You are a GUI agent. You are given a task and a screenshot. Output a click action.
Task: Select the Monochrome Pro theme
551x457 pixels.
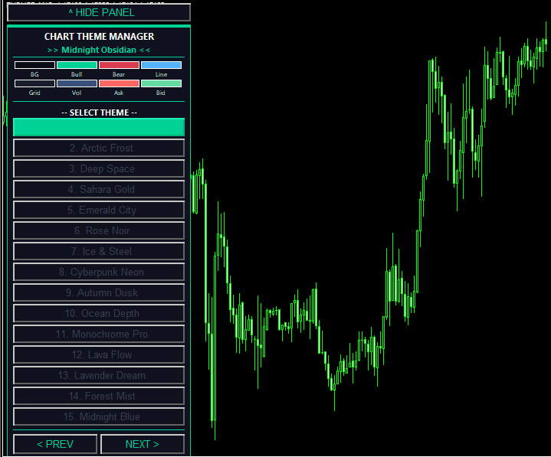tap(99, 334)
